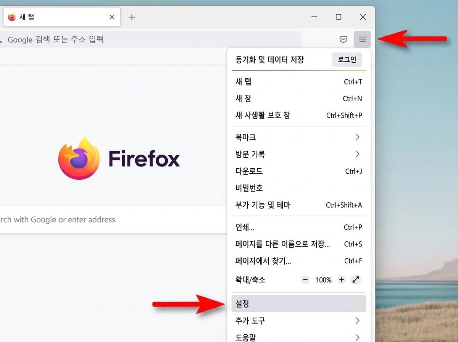The height and width of the screenshot is (342, 458).
Task: Click the Firefox favicon on the tab
Action: click(x=12, y=17)
